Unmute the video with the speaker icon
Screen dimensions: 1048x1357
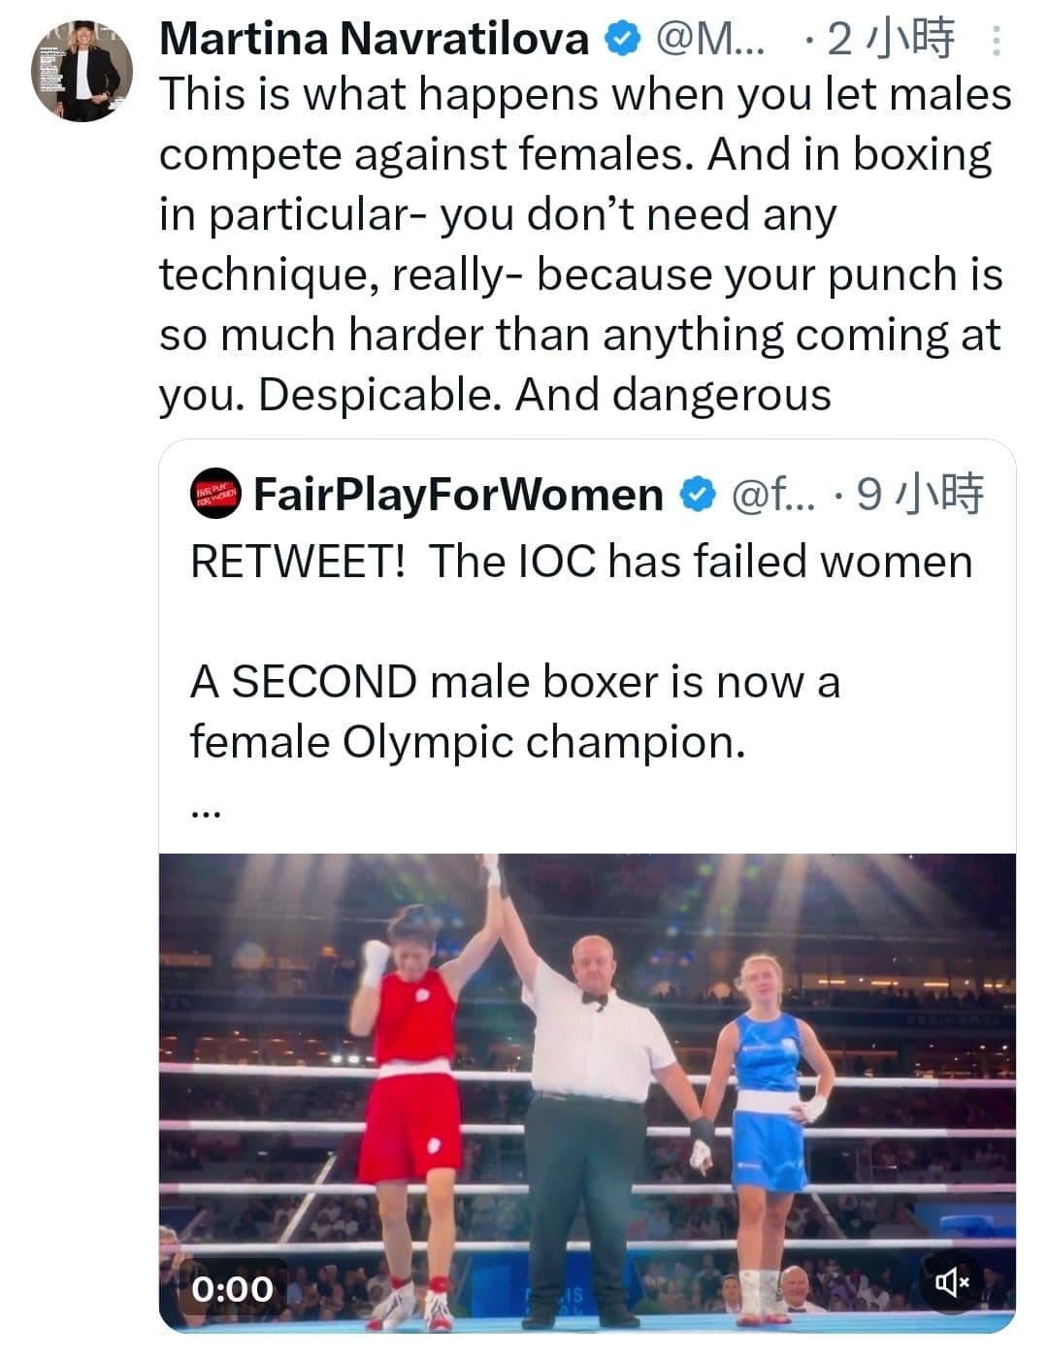[952, 1283]
